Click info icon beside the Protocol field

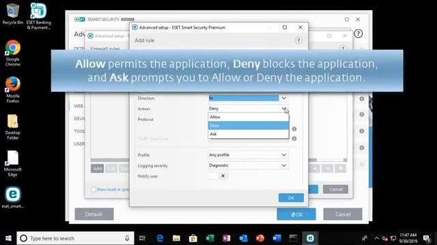(294, 129)
